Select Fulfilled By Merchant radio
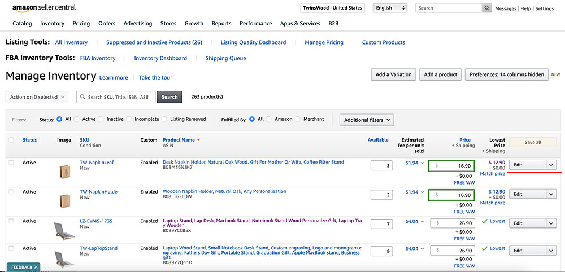Image resolution: width=565 pixels, height=272 pixels. (298, 119)
